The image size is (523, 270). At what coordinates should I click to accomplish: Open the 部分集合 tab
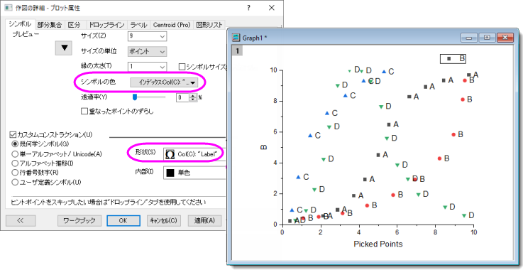pos(50,25)
